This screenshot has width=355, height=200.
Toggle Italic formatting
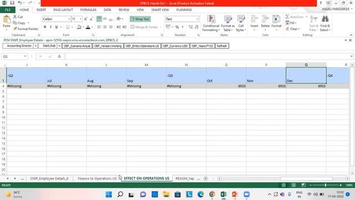pos(50,27)
